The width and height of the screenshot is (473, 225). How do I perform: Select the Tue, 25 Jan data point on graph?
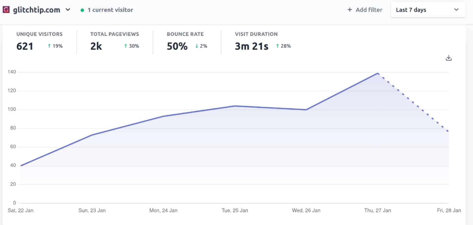(235, 106)
